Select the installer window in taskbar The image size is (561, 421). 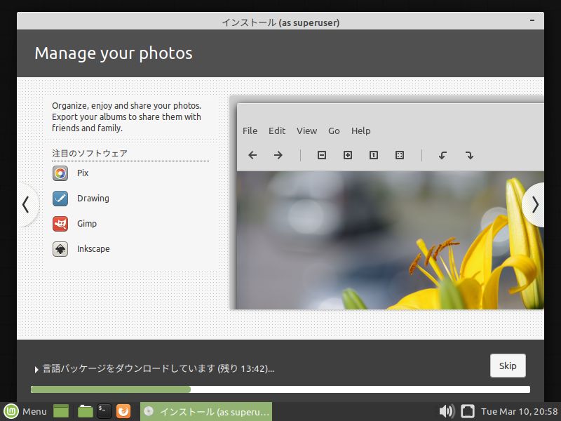(206, 412)
